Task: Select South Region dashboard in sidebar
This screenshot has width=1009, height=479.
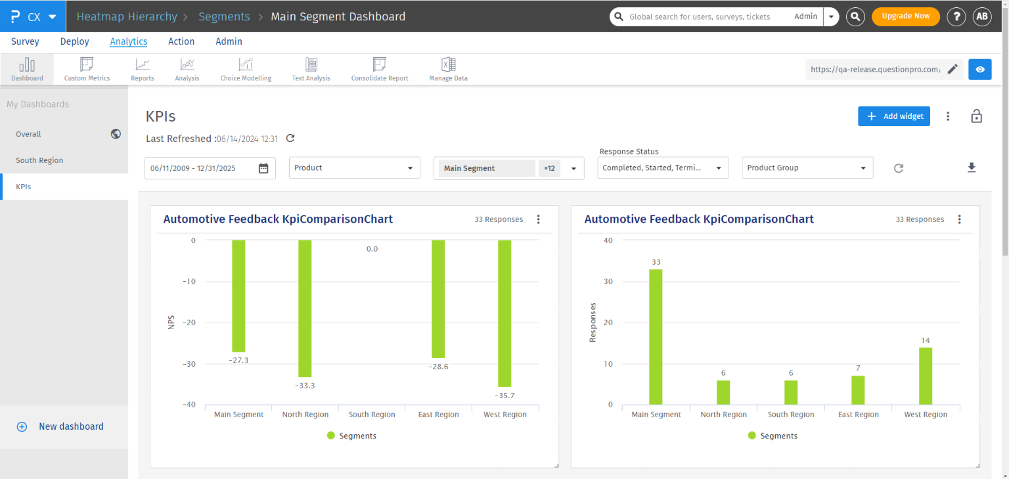Action: pyautogui.click(x=39, y=160)
